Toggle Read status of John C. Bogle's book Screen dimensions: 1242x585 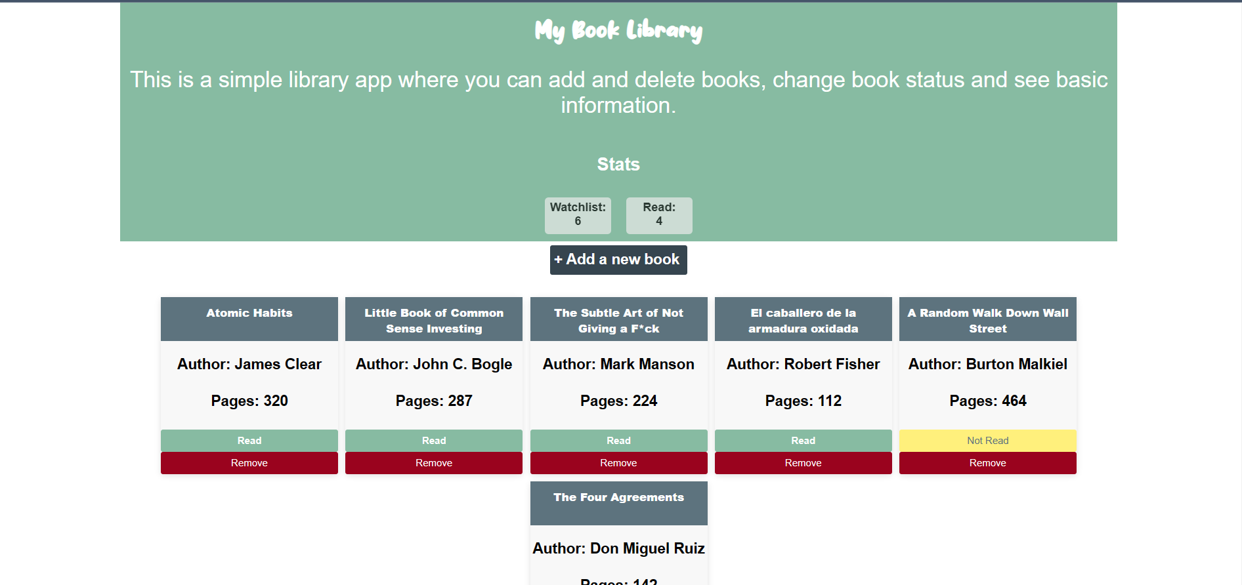pos(434,441)
